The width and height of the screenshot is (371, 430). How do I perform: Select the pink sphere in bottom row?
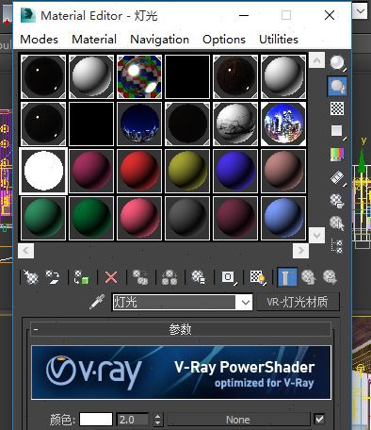click(x=139, y=218)
